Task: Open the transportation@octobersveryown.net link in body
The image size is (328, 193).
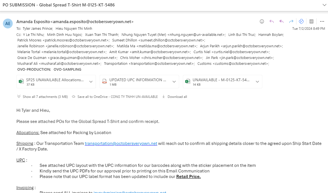Action: click(121, 143)
